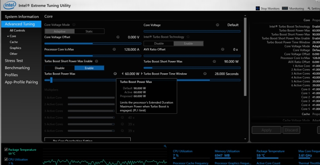This screenshot has width=320, height=165.
Task: Click info icon beside Intel Turbo Boost Technology
Action: [188, 37]
